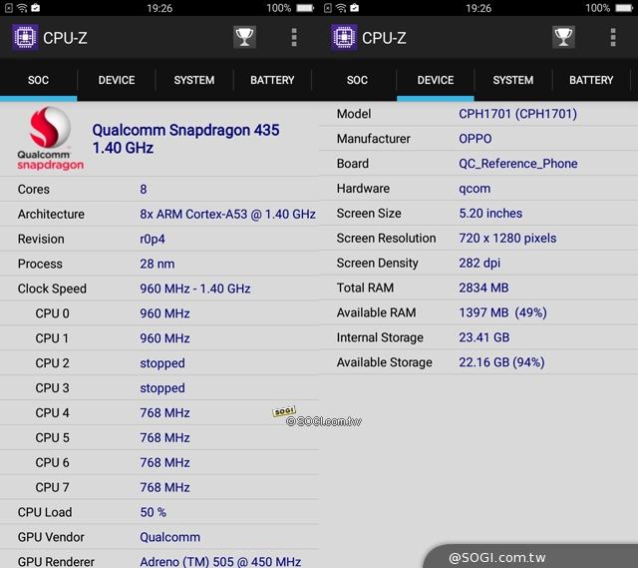Tap the CPU 7 row
Screen dimensions: 638x568
[x=159, y=487]
